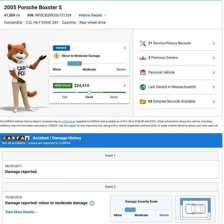Click the 2005 Porsche Boxster S title

point(33,7)
